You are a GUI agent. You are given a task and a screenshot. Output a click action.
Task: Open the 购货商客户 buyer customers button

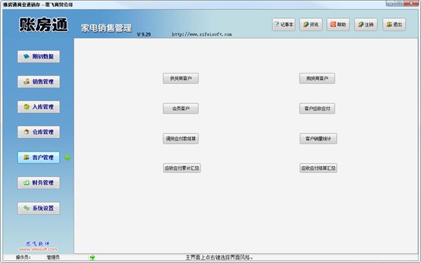click(x=317, y=79)
